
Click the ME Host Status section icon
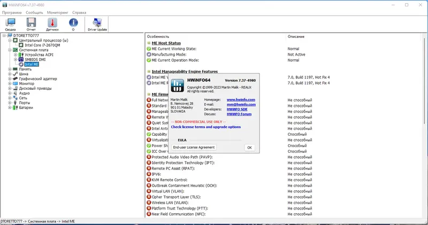coord(149,43)
